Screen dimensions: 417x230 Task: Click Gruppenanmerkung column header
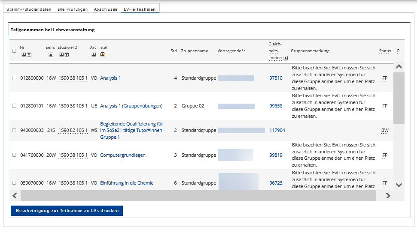click(310, 51)
